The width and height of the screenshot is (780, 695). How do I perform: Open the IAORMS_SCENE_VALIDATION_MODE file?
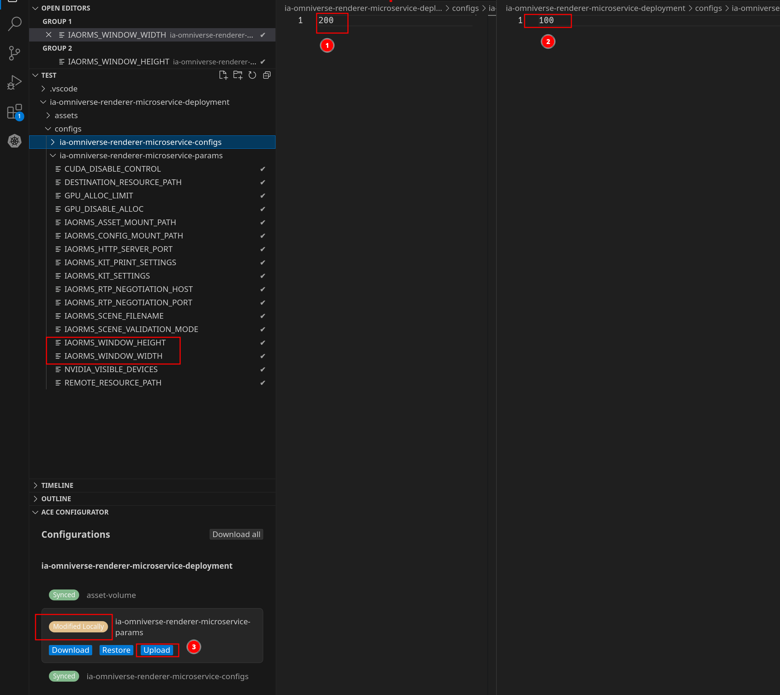tap(153, 329)
